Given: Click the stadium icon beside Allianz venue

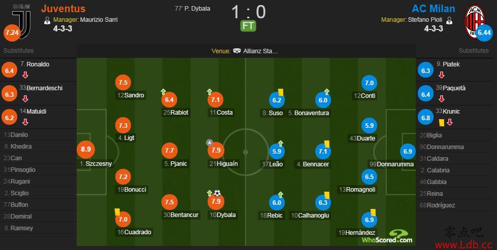Looking at the screenshot, I should pos(237,51).
